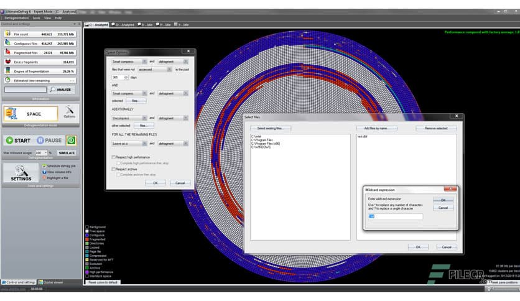This screenshot has width=520, height=301.
Task: Open first defragment dropdown in Space Options
Action: 173,62
